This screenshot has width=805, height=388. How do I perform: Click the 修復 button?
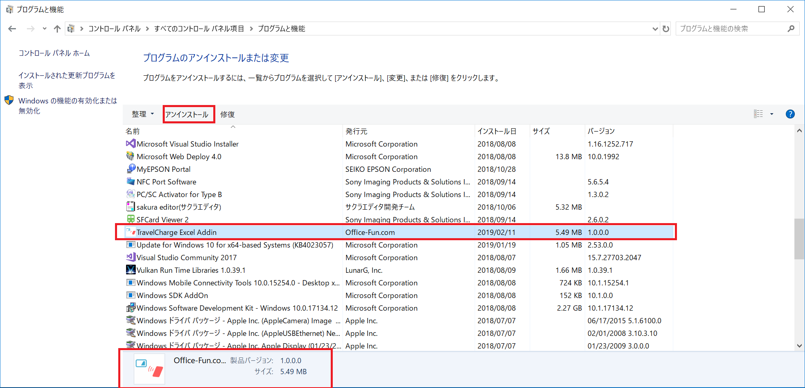(228, 114)
